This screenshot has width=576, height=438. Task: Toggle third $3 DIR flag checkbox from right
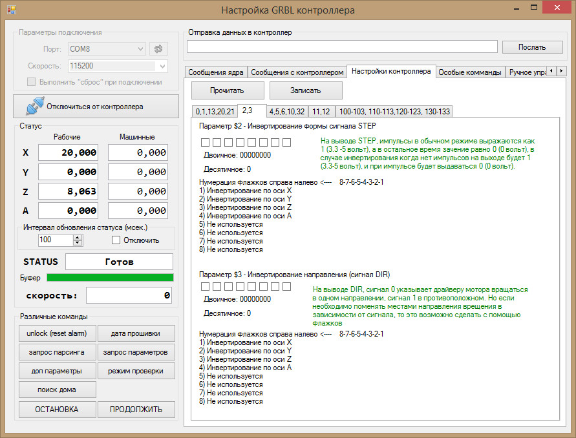tap(263, 286)
